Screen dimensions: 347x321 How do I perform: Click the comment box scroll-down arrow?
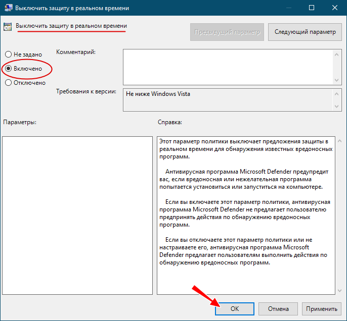point(336,80)
